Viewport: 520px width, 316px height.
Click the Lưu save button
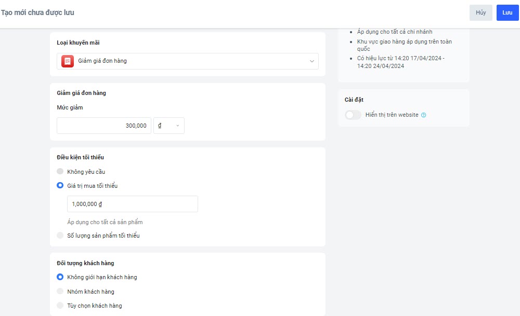click(x=508, y=12)
